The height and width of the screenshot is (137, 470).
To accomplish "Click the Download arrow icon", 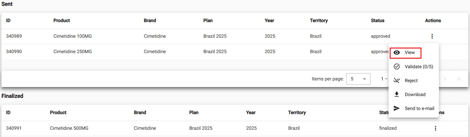I will click(397, 94).
